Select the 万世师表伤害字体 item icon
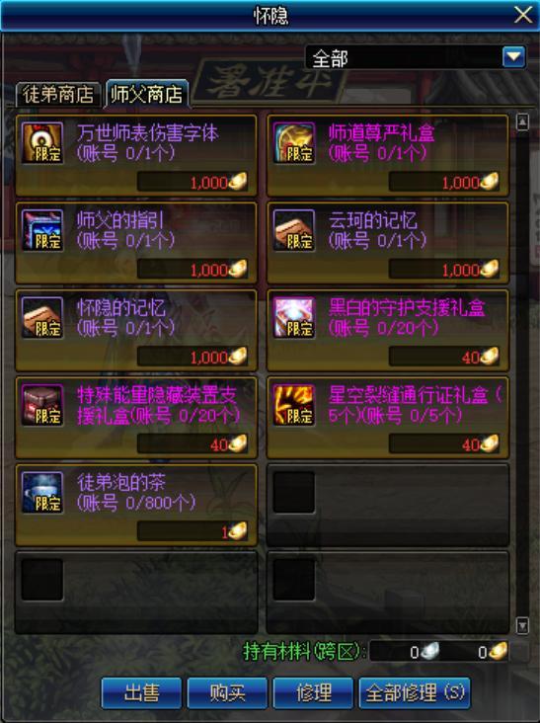This screenshot has width=540, height=723. pos(41,143)
